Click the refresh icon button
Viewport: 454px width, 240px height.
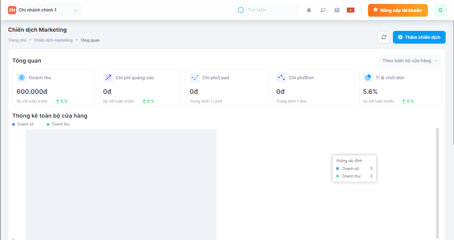(x=384, y=37)
